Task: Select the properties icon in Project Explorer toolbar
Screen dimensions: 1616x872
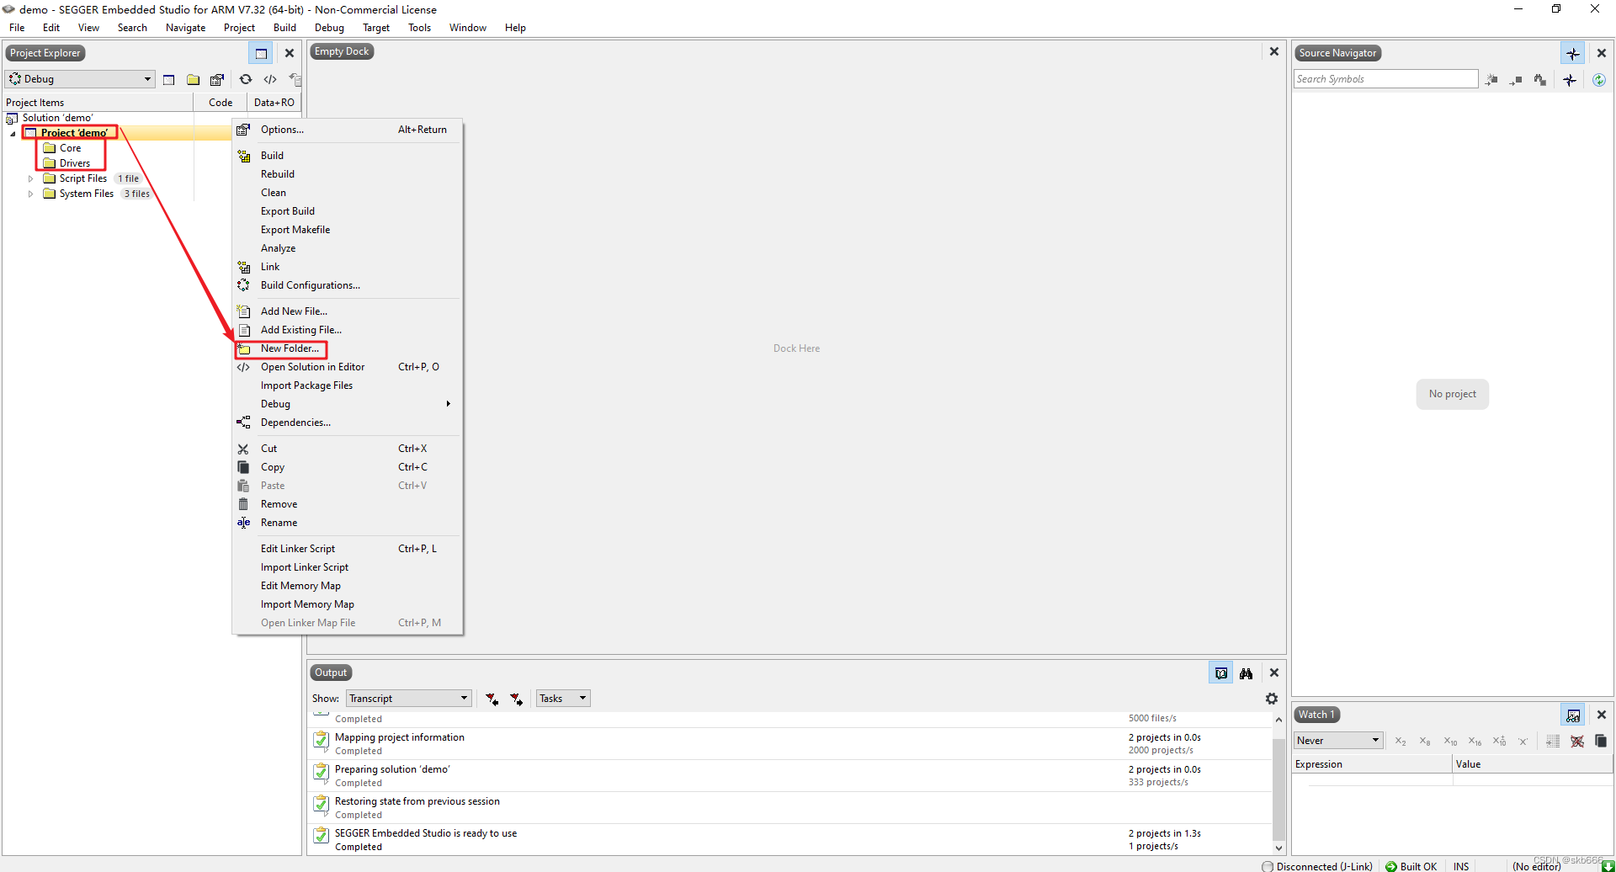Action: click(217, 79)
